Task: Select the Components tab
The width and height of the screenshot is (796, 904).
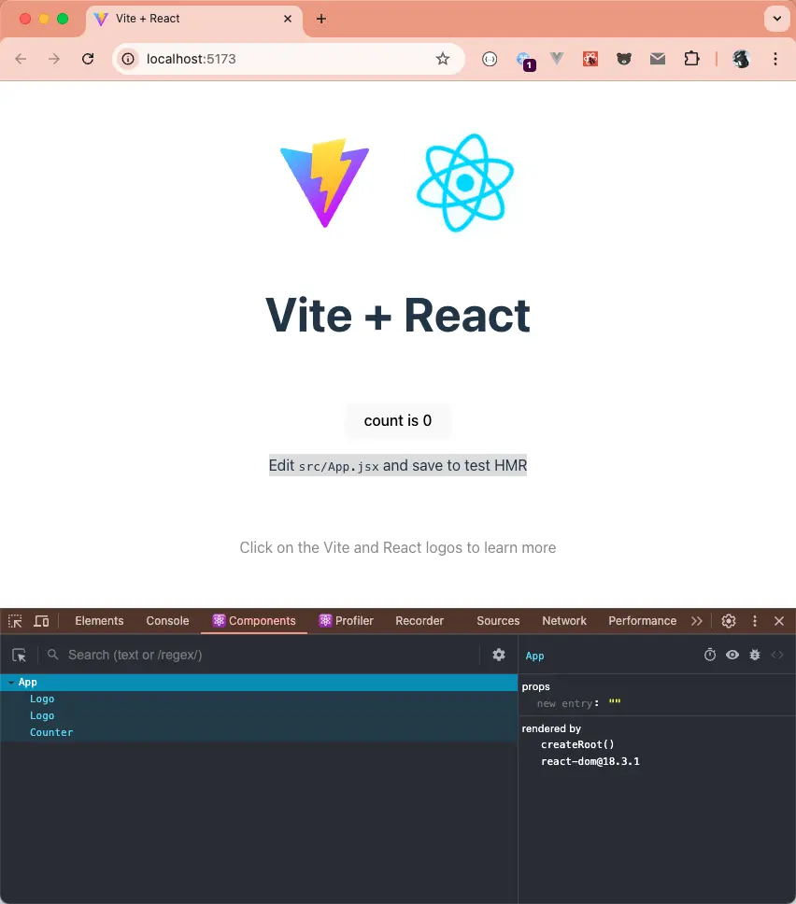Action: 254,621
